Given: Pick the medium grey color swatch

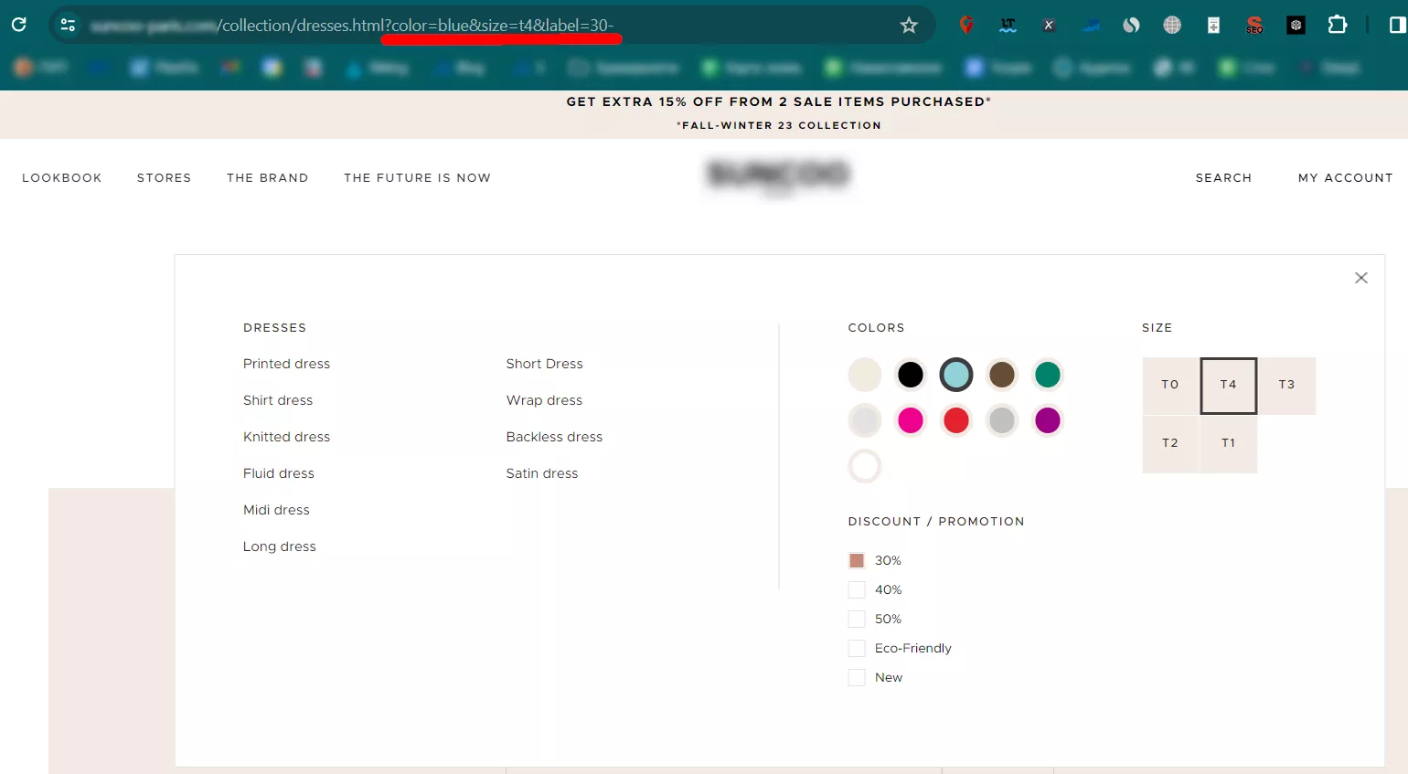Looking at the screenshot, I should (1002, 420).
